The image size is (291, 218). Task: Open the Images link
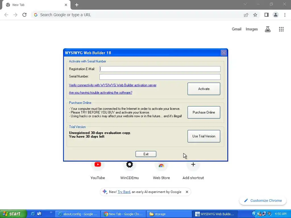[252, 29]
